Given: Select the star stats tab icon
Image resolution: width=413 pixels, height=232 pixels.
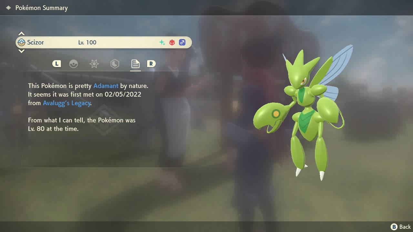Looking at the screenshot, I should coord(94,64).
